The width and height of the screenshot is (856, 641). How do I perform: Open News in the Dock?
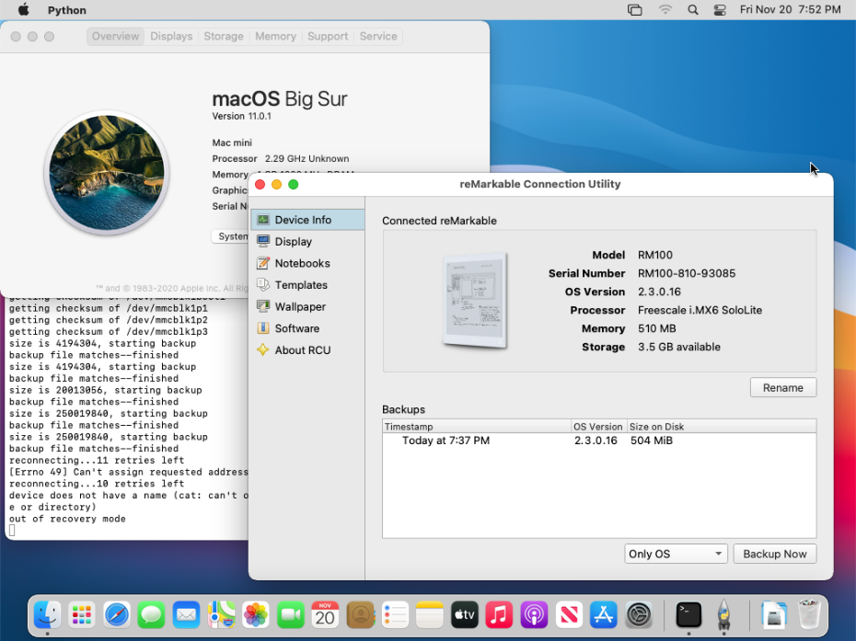click(x=569, y=615)
